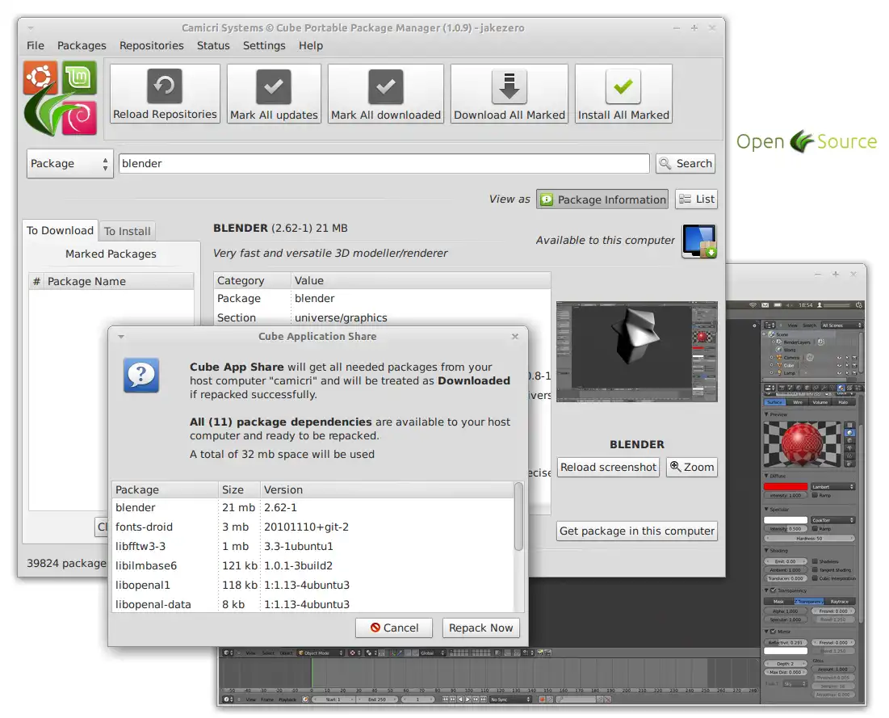Open the CookTorr specular shader dropdown

832,520
